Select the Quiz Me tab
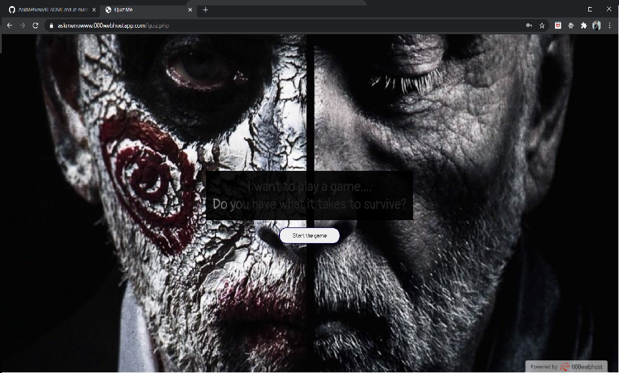Screen dimensions: 619x373 tap(148, 10)
